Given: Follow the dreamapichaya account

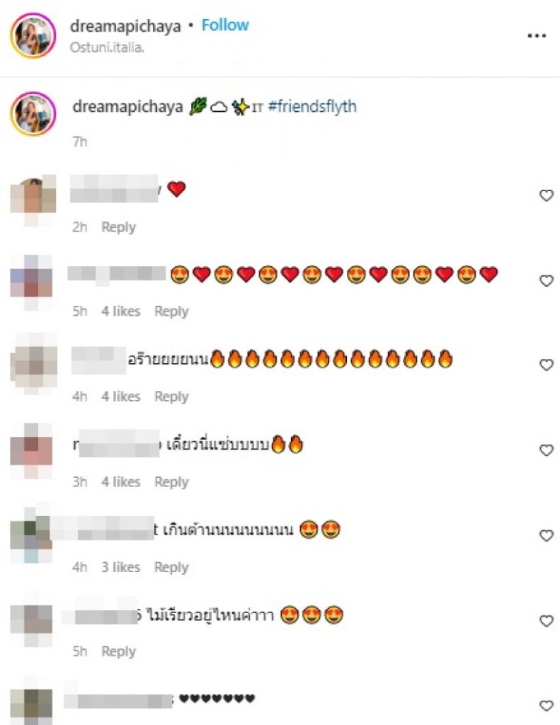Looking at the screenshot, I should (224, 25).
